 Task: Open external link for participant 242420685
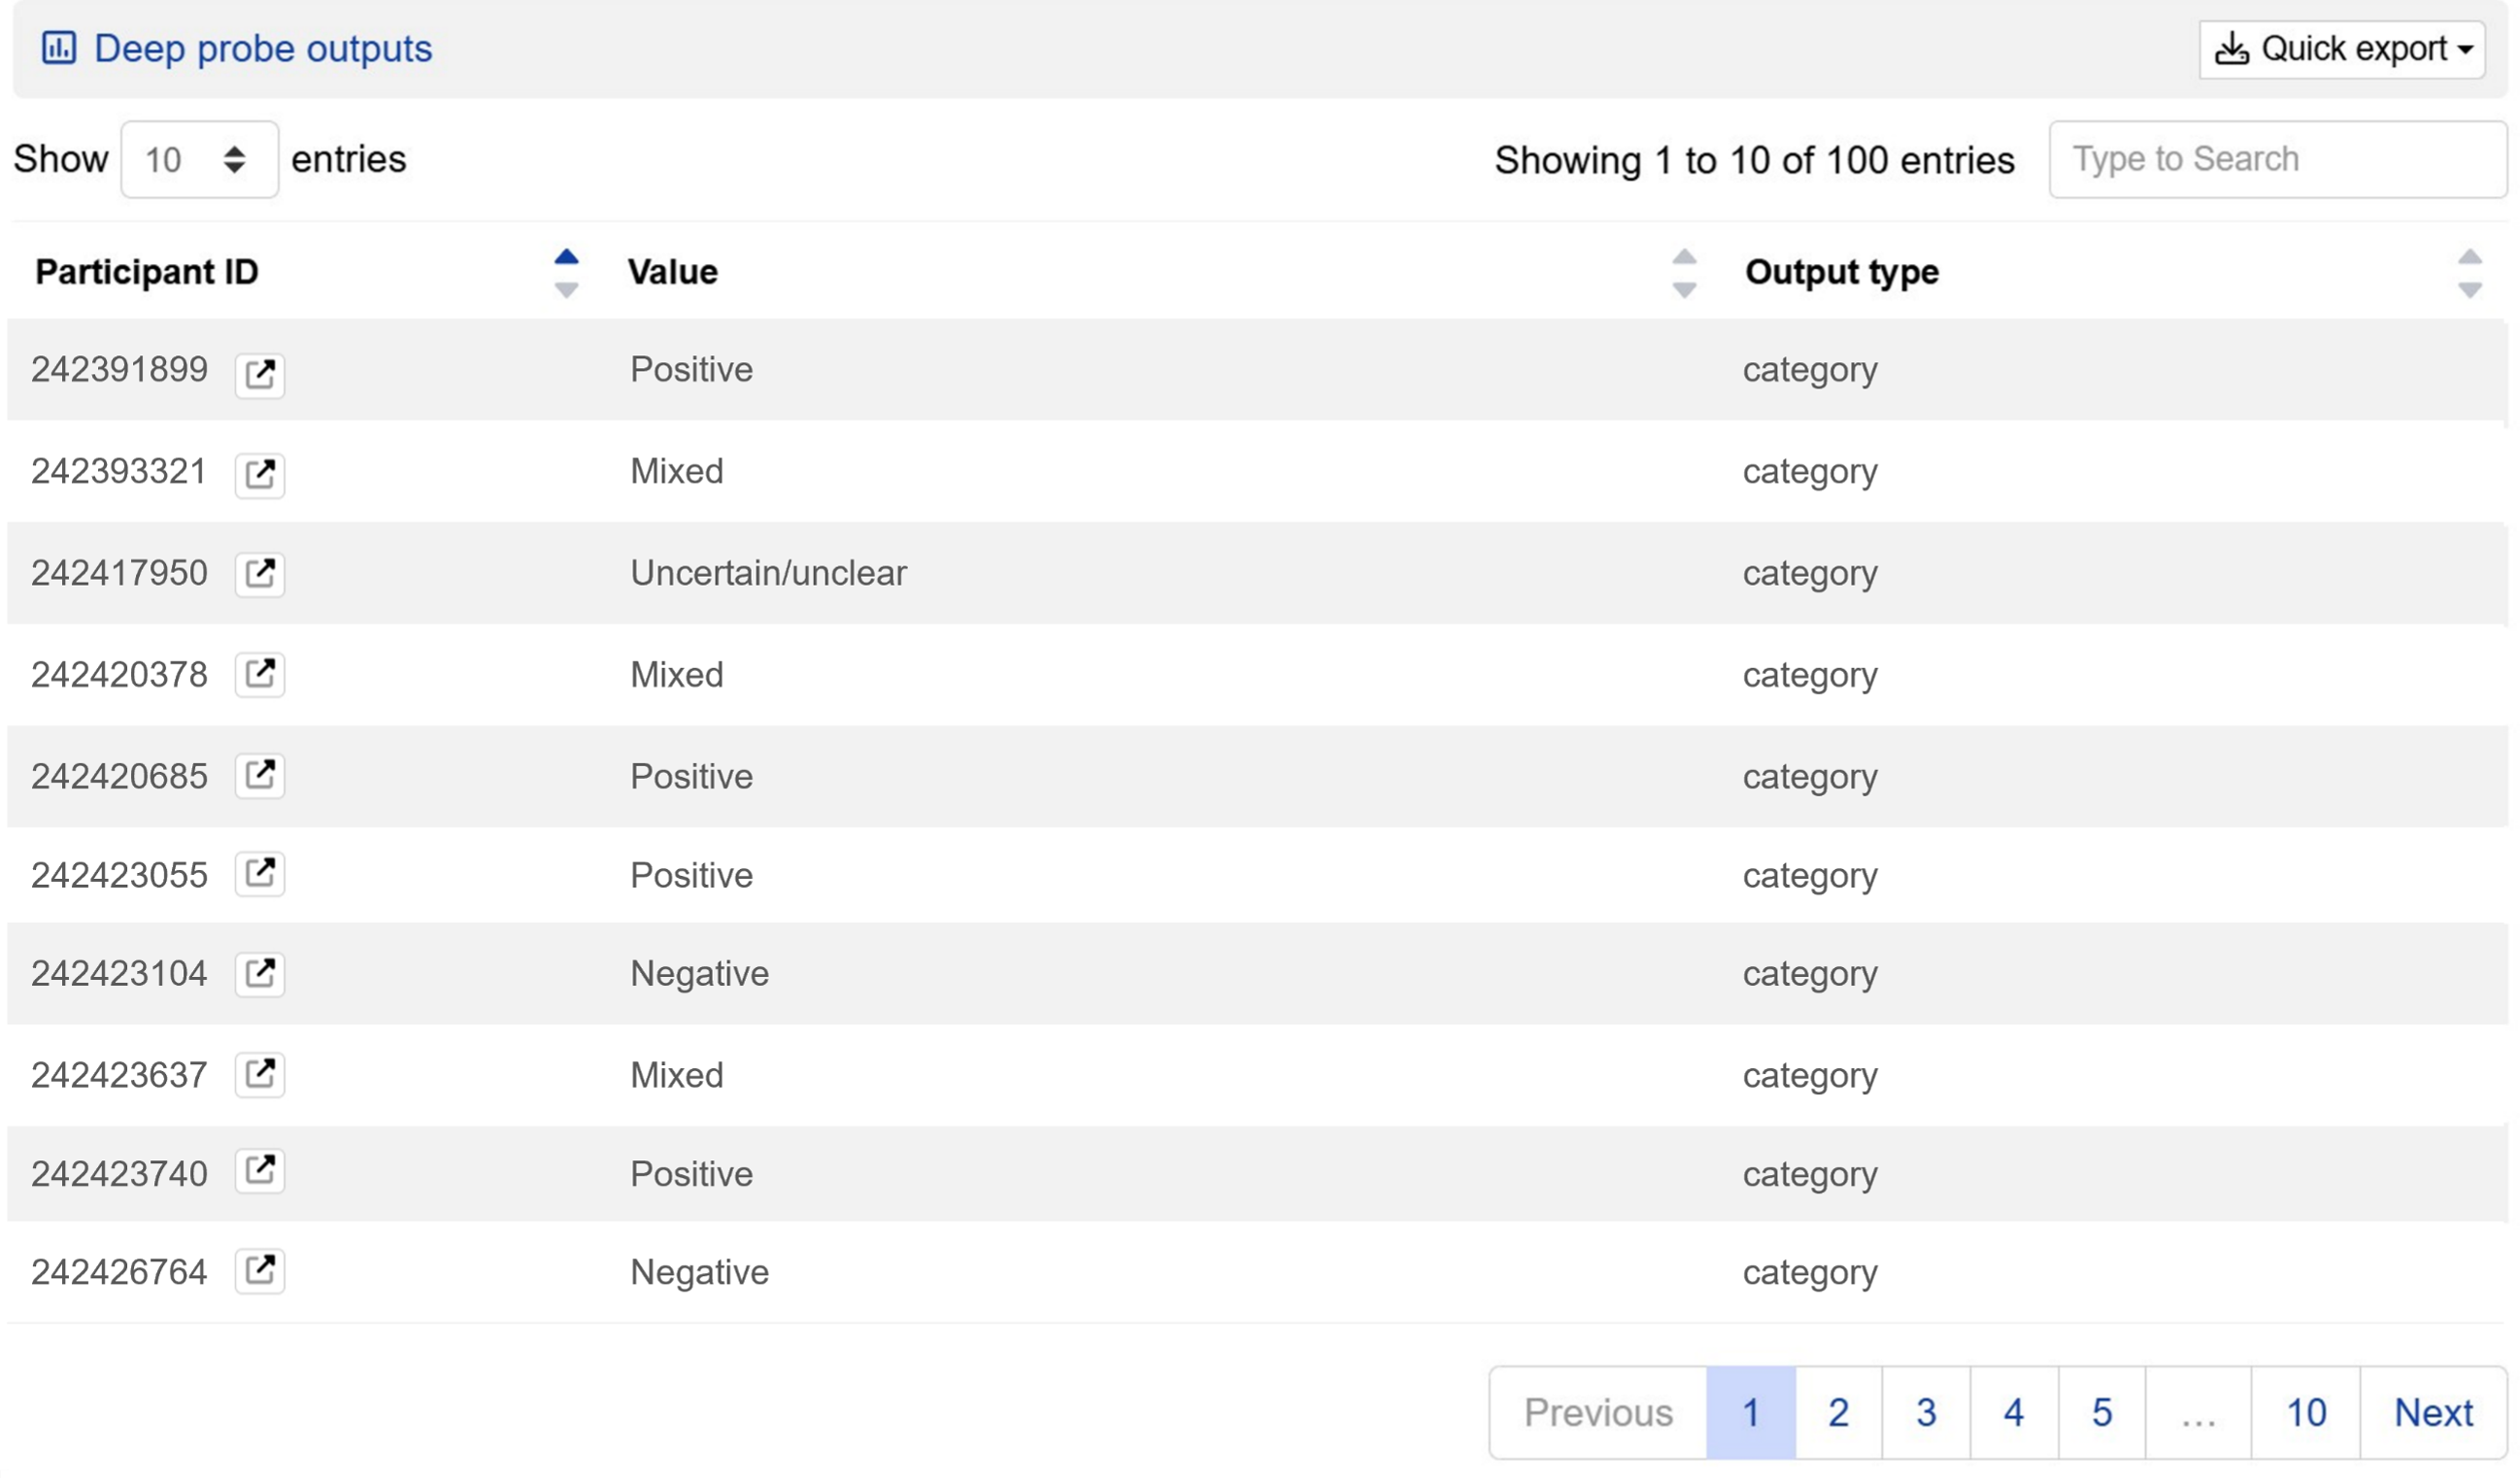pos(260,775)
